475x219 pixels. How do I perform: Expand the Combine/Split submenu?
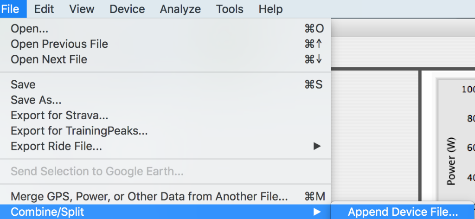(47, 212)
